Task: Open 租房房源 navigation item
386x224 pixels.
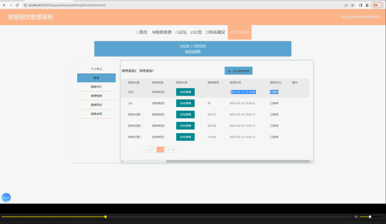Action: [162, 32]
